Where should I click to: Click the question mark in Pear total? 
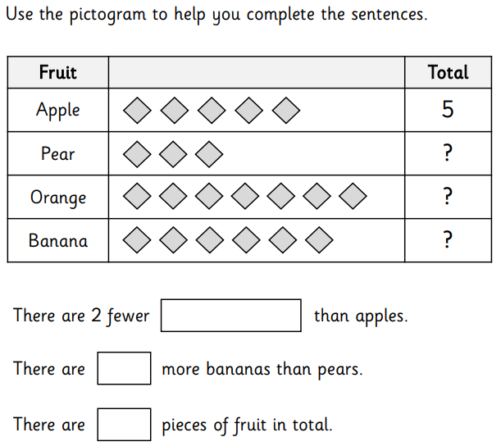[x=448, y=153]
